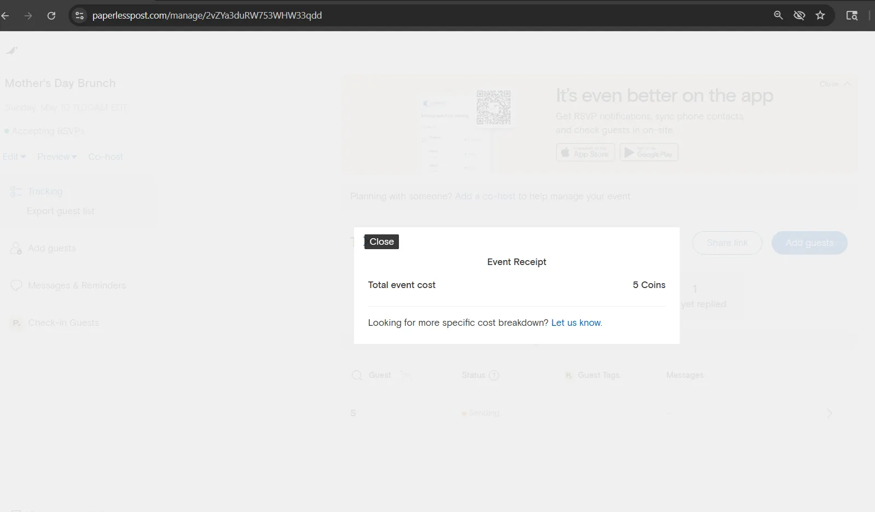Click the guest search magnifier icon

[357, 375]
